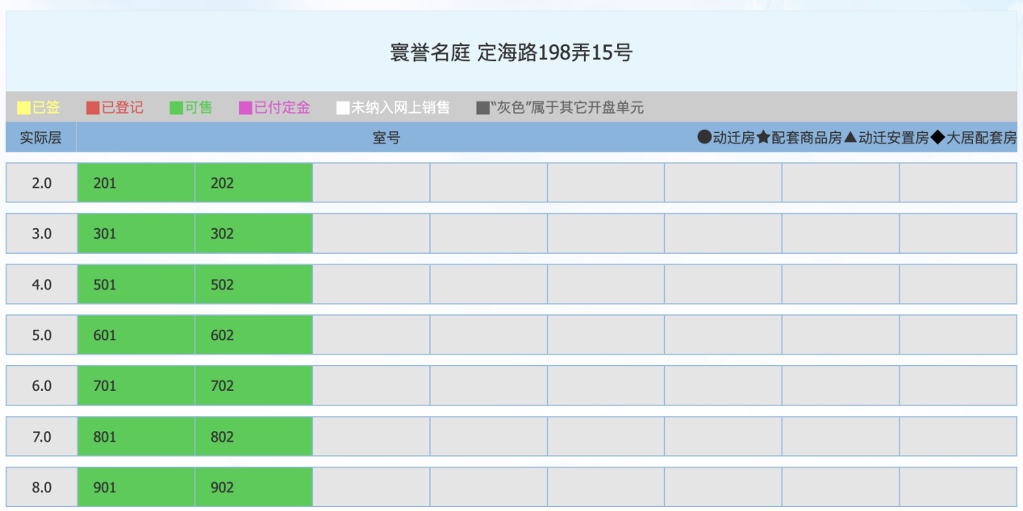Viewport: 1023px width, 511px height.
Task: Select available room 201
Action: click(x=136, y=183)
